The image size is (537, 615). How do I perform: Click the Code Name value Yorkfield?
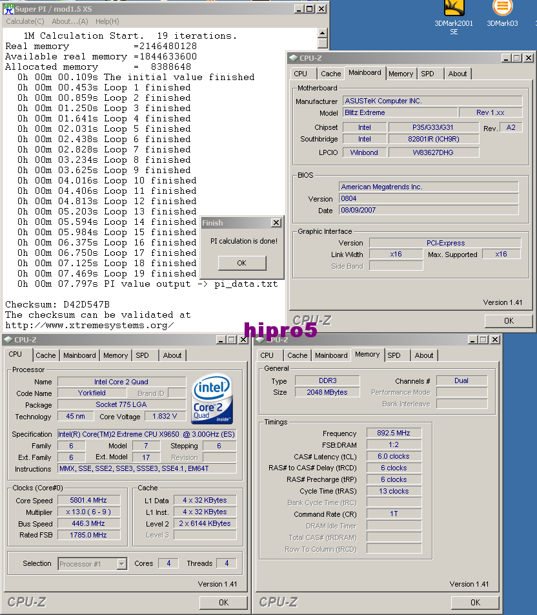pyautogui.click(x=92, y=393)
